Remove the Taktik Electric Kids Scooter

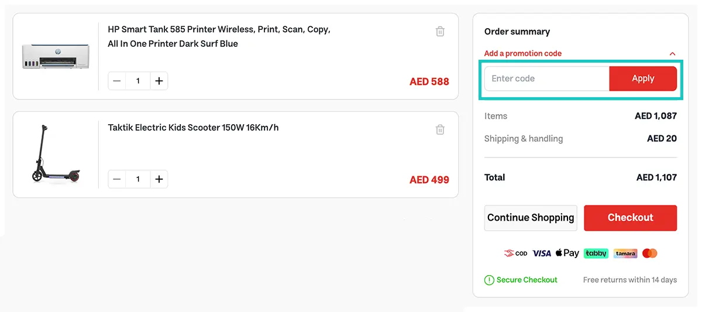click(440, 129)
